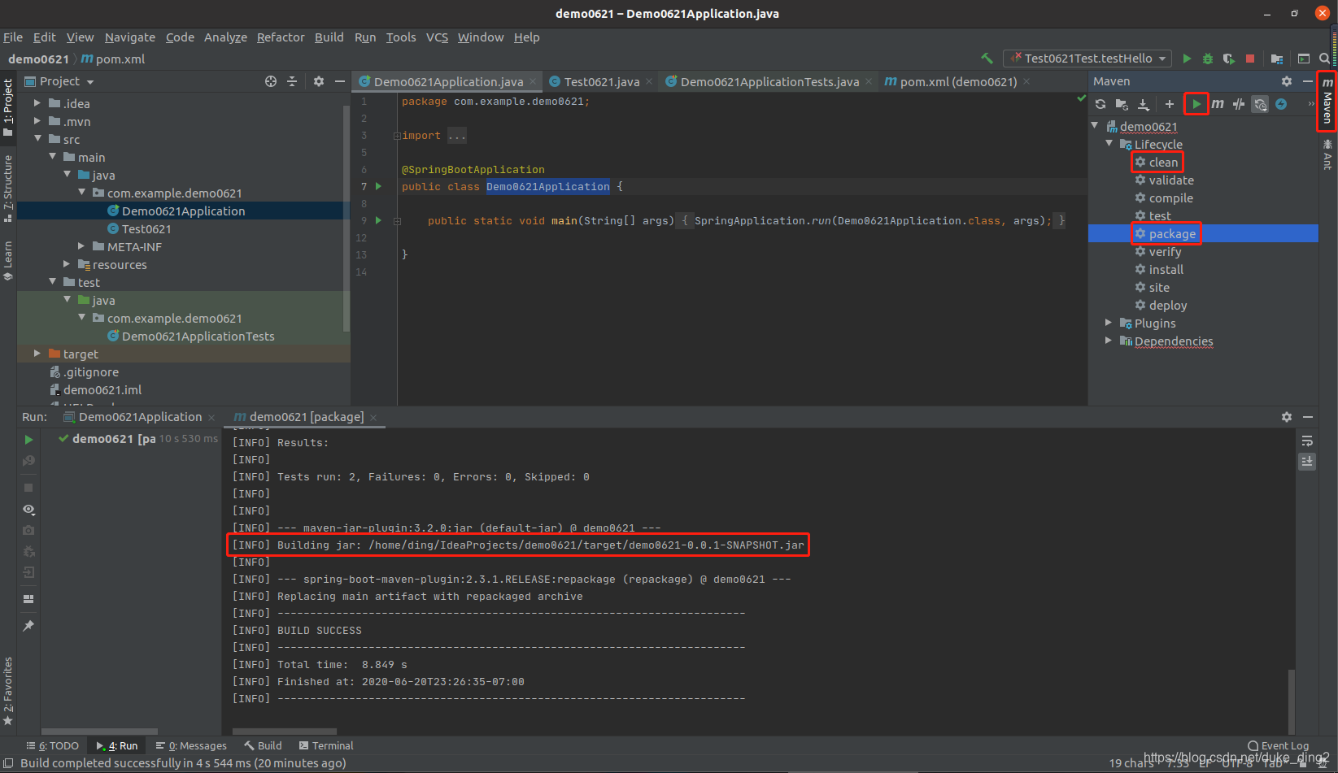Run Test0621Test.testHello with the green play icon
Viewport: 1338px width, 773px height.
click(x=1187, y=59)
